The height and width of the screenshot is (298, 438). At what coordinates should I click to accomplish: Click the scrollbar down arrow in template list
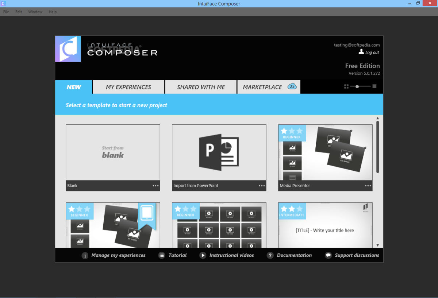point(378,245)
